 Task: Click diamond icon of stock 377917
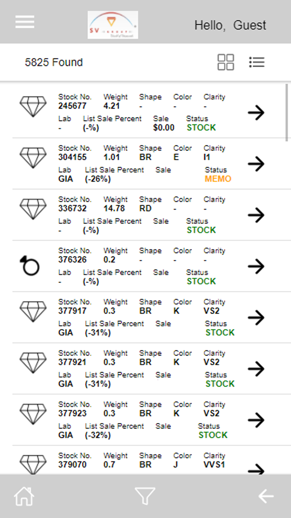33,311
